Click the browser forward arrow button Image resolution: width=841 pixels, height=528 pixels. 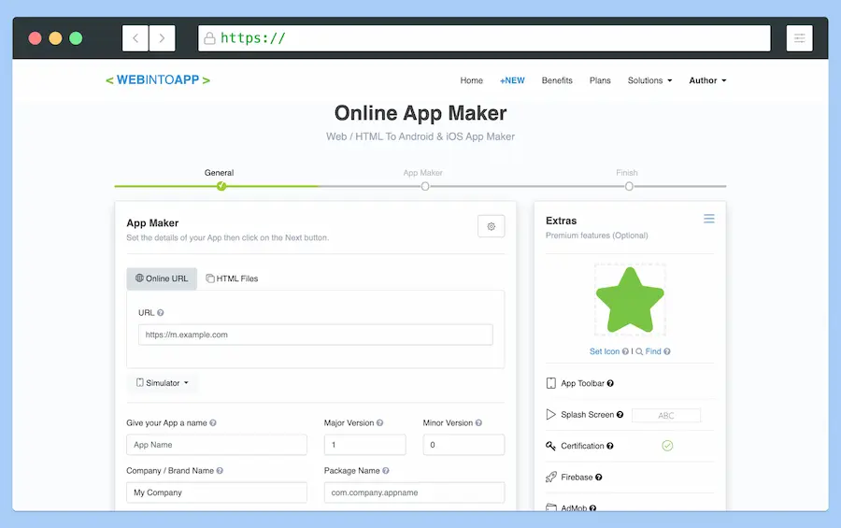coord(162,38)
